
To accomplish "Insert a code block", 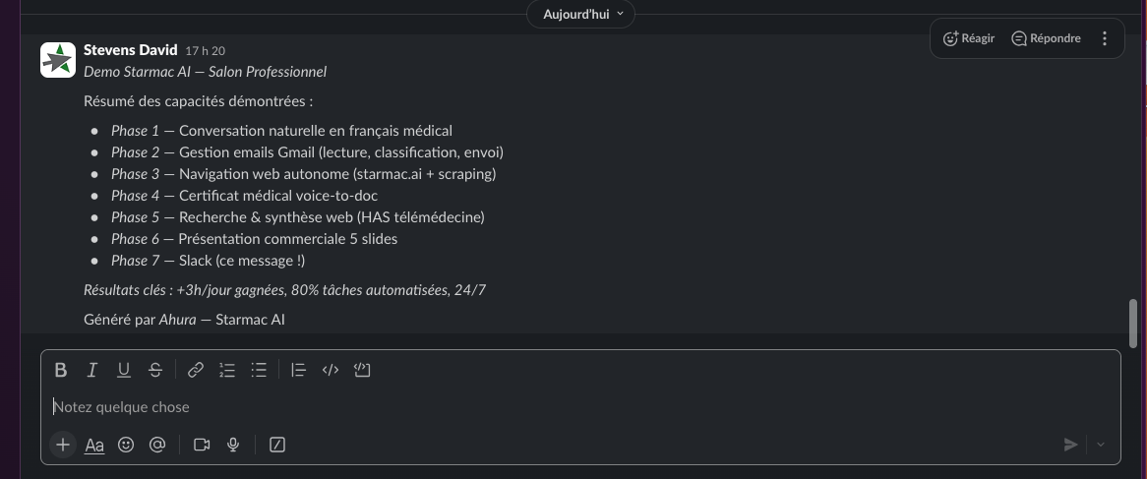I will tap(362, 370).
